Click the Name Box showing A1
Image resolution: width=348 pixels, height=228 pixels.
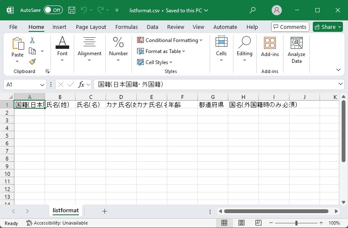[21, 84]
